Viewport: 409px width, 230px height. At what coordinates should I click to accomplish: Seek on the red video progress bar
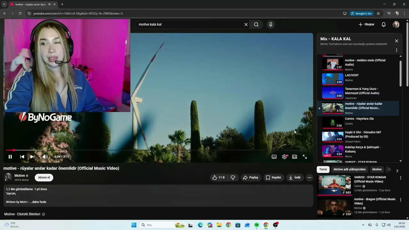(x=158, y=150)
